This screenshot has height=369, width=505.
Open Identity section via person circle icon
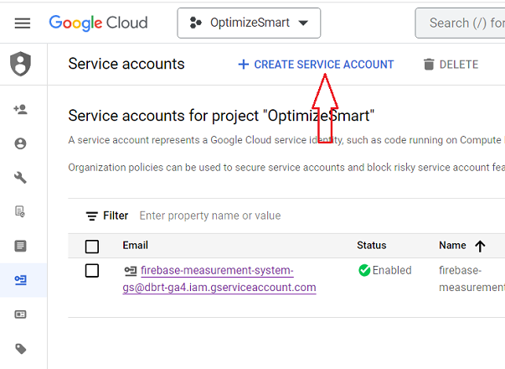21,143
